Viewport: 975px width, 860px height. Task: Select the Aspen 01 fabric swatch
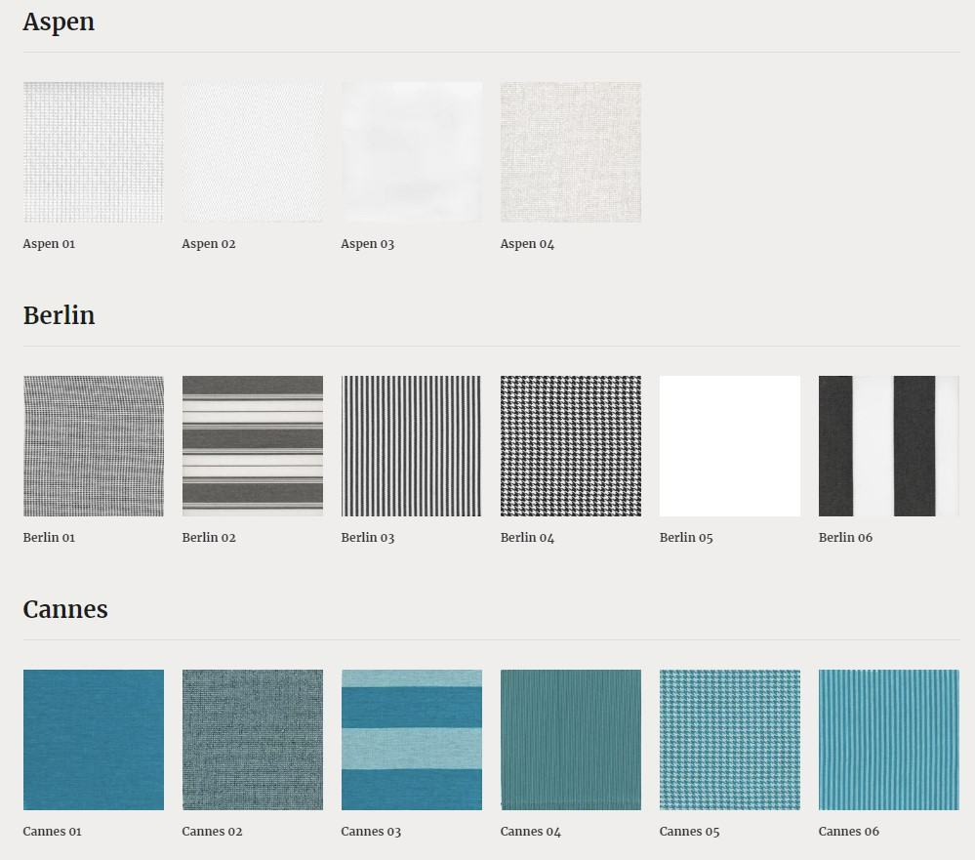pos(94,152)
